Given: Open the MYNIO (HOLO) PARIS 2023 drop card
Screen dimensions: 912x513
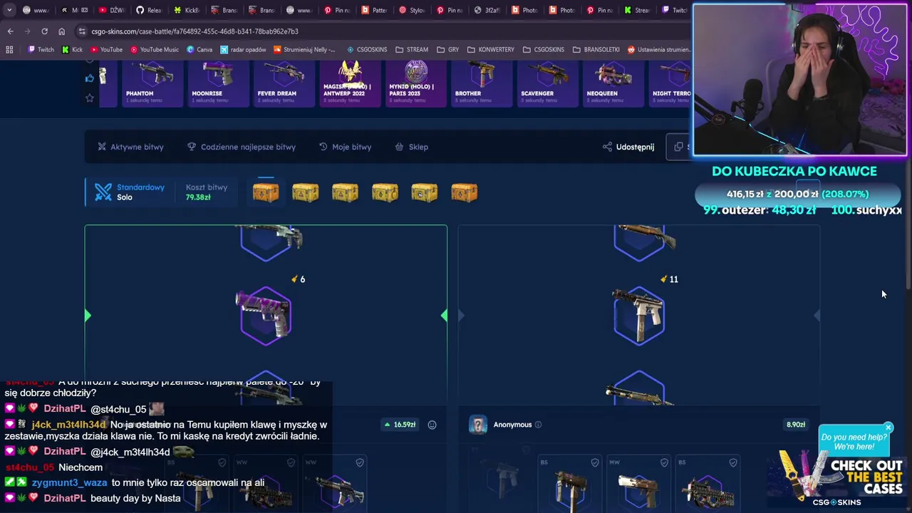Looking at the screenshot, I should 415,83.
